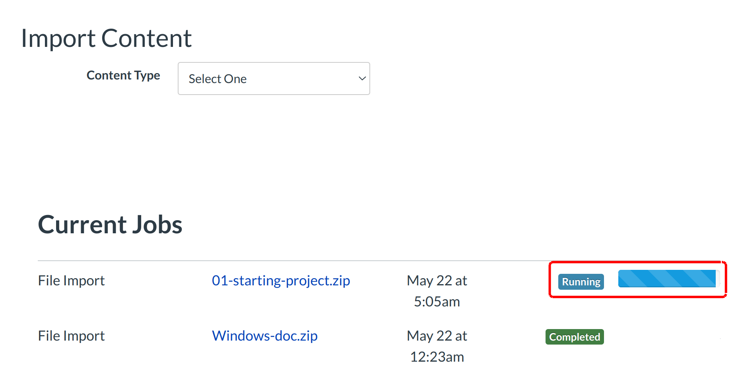Click 'May 22 at' above 12:23am
The image size is (736, 370).
(x=437, y=336)
